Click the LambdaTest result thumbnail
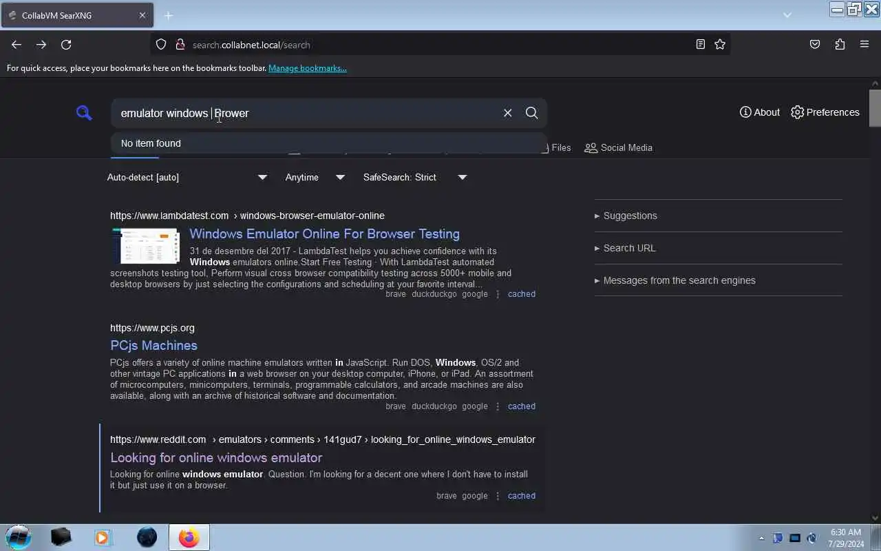Viewport: 881px width, 551px height. 145,245
